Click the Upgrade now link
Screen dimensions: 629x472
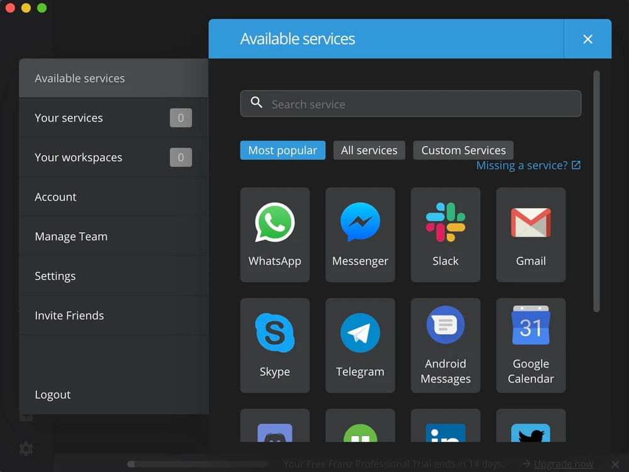tap(563, 464)
